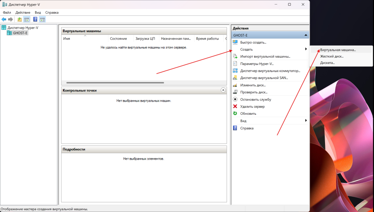Click the Диспетчер Hyper-V tree node icon
The height and width of the screenshot is (212, 374).
(4, 27)
